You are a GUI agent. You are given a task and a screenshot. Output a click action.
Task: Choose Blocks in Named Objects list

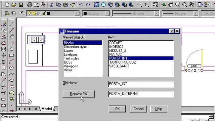[x=83, y=43]
